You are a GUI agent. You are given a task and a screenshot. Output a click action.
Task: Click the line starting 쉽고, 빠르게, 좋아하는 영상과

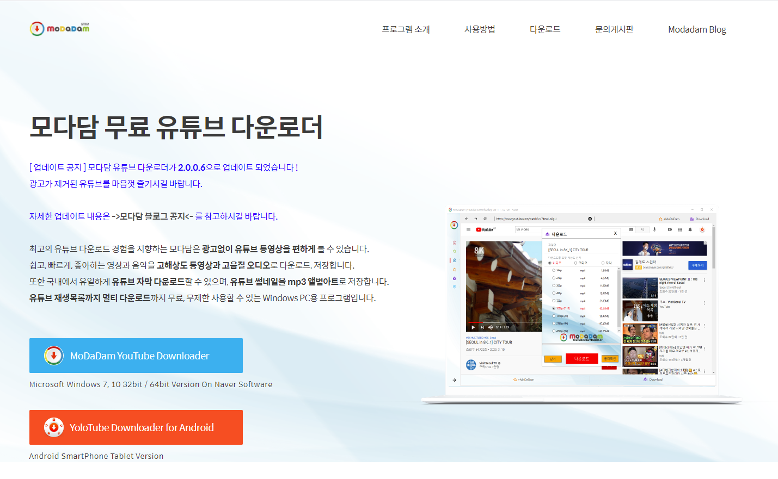192,265
